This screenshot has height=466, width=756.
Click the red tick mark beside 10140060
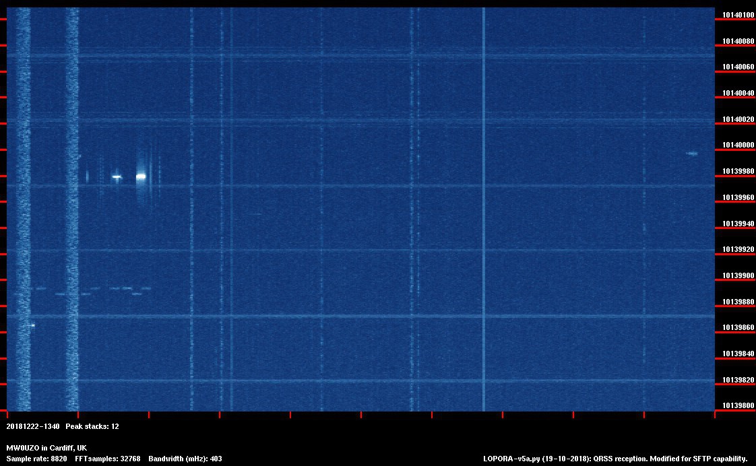pos(734,71)
